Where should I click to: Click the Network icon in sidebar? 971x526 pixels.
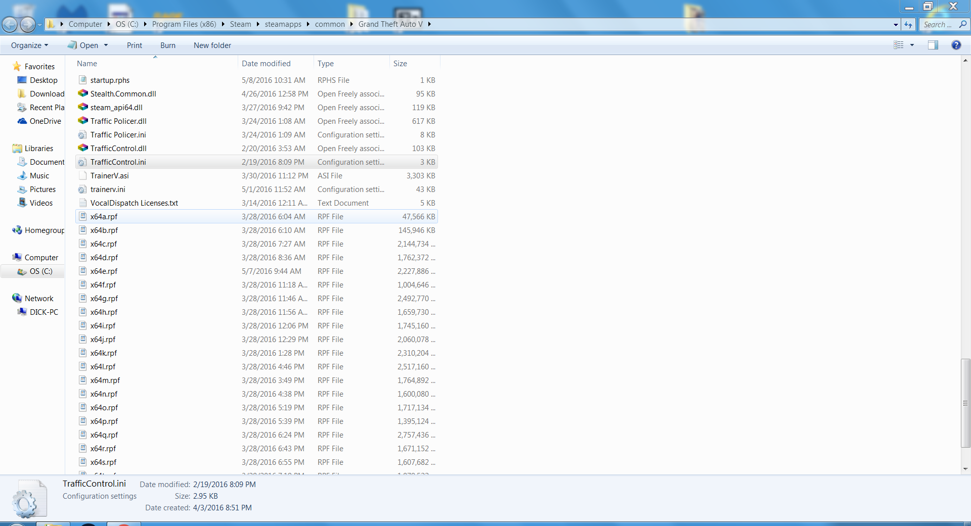click(x=17, y=298)
